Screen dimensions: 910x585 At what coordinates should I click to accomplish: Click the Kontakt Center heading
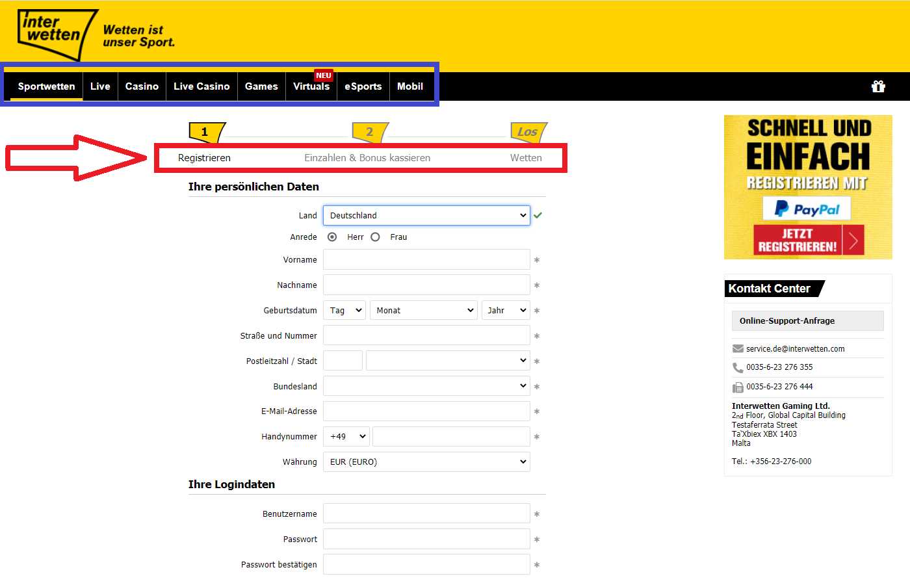[770, 289]
